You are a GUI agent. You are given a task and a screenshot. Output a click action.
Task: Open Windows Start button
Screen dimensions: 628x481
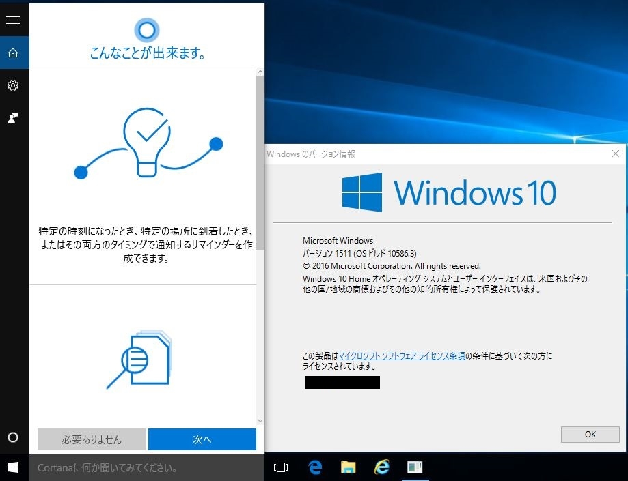13,467
